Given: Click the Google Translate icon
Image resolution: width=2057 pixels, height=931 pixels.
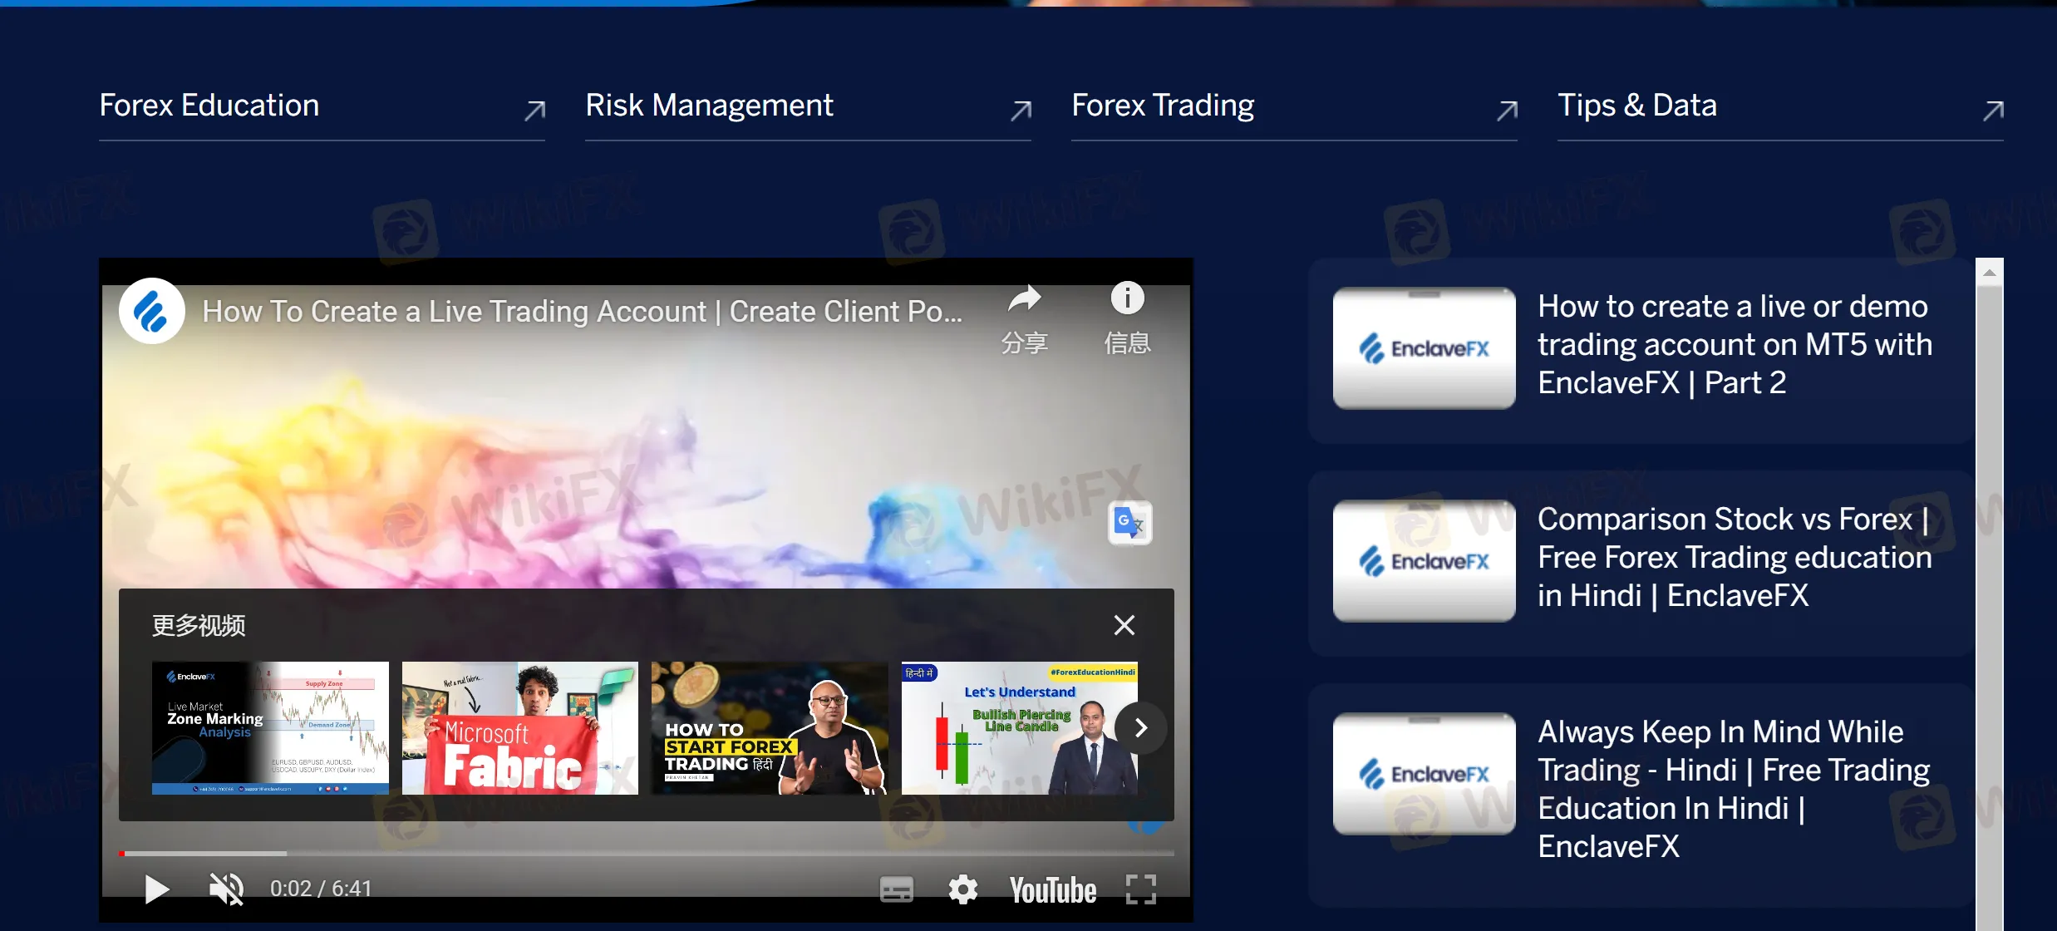Looking at the screenshot, I should (1129, 523).
